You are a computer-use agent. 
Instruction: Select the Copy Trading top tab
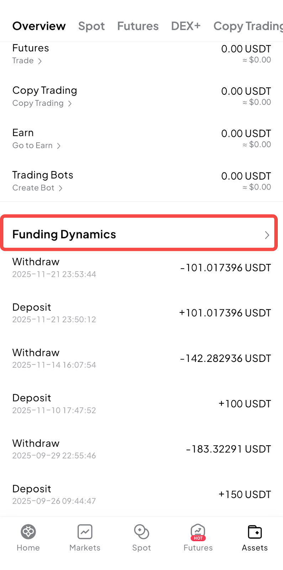(247, 26)
